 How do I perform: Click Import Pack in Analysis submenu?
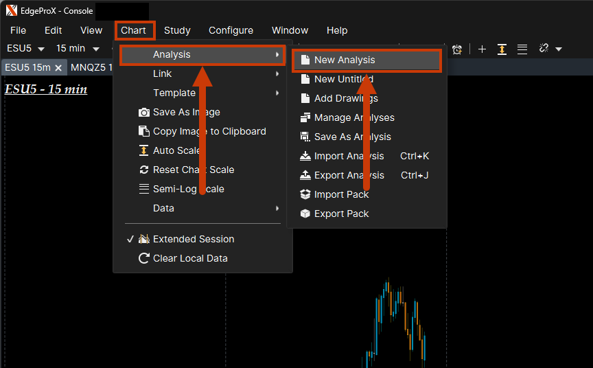pyautogui.click(x=341, y=194)
